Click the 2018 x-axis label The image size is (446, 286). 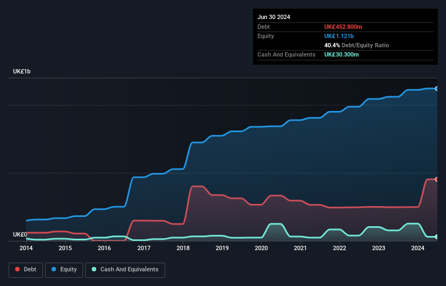point(183,248)
